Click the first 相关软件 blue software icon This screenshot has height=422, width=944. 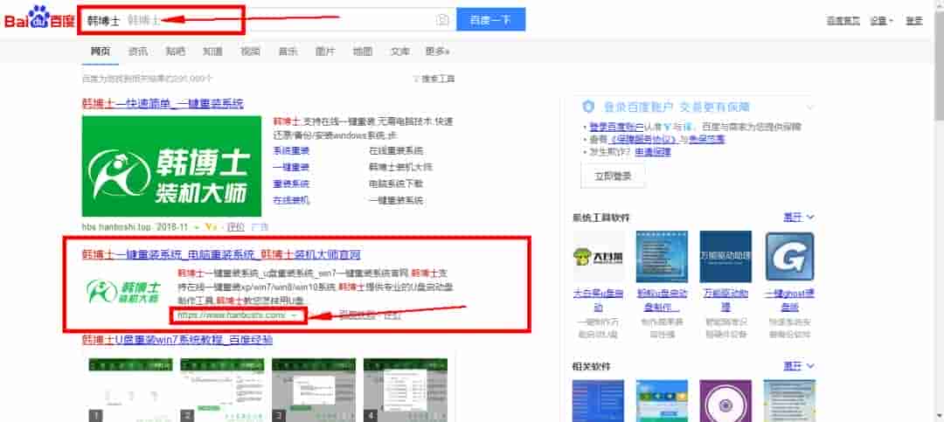pos(599,401)
